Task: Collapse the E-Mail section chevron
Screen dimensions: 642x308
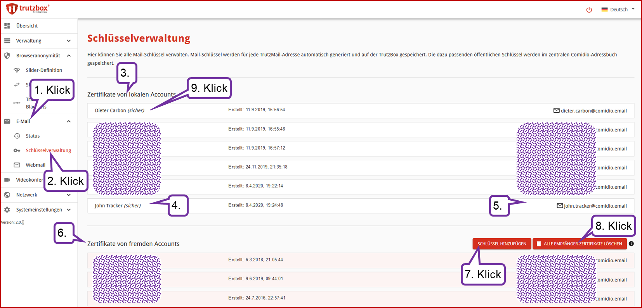Action: click(69, 121)
